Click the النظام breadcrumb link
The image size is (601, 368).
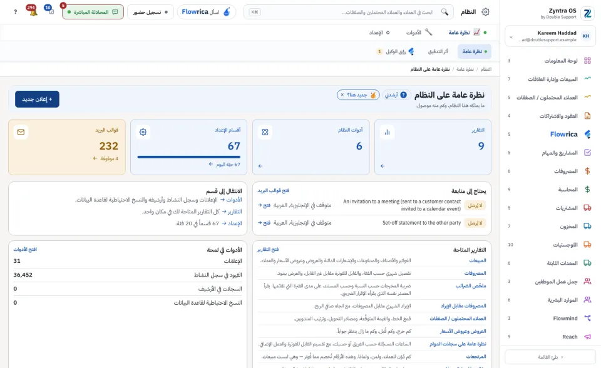tap(486, 69)
